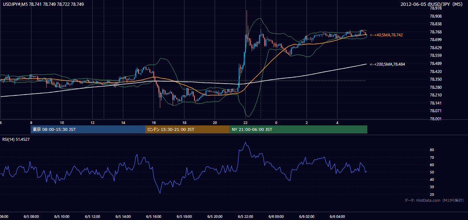Click the 78.629 price axis value
The image size is (468, 220).
coord(435,48)
